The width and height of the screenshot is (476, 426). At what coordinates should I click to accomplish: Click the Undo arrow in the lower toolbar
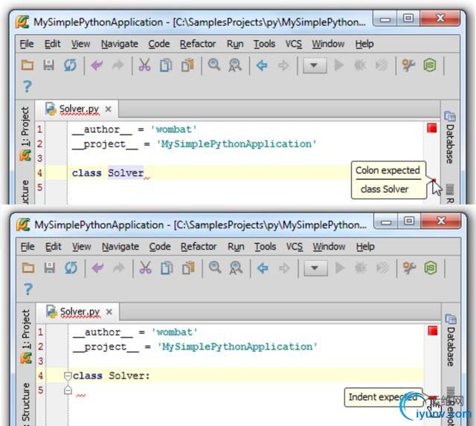pyautogui.click(x=98, y=268)
